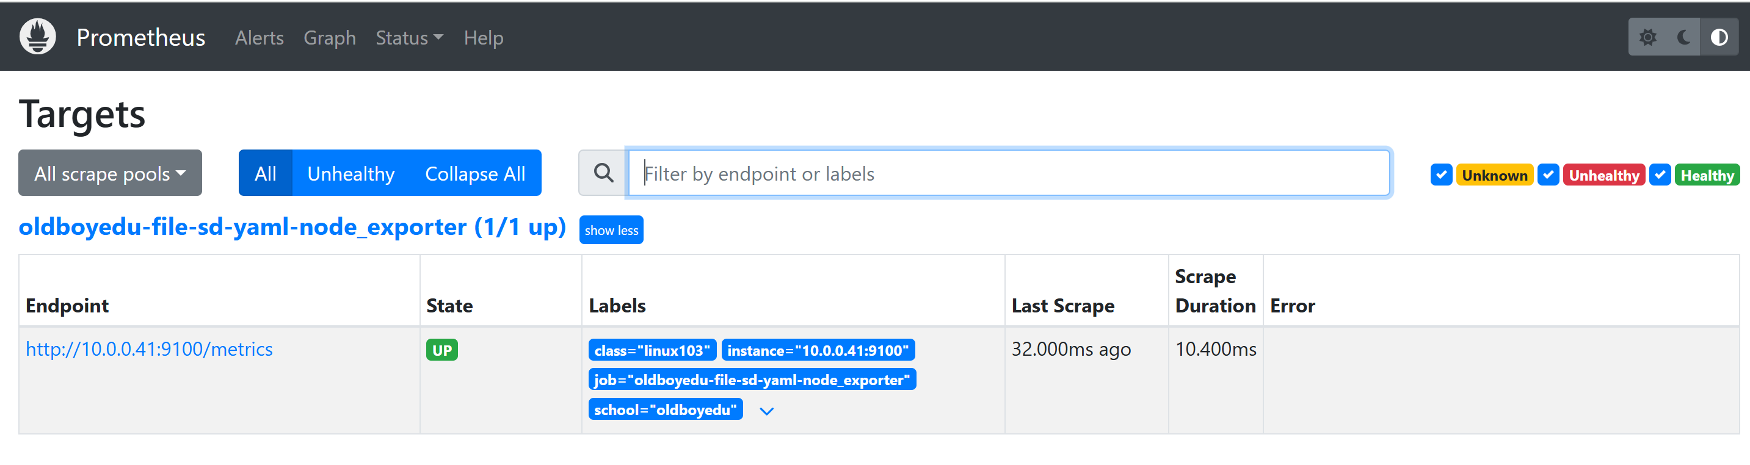This screenshot has width=1750, height=465.
Task: Click Collapse All button
Action: (475, 173)
